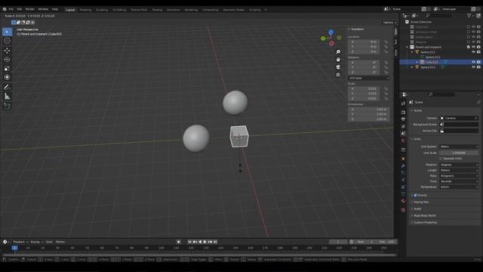
Task: Expand the Rigid Body World panel
Action: (x=424, y=215)
